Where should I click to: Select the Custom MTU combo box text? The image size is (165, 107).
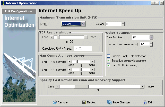point(71,24)
